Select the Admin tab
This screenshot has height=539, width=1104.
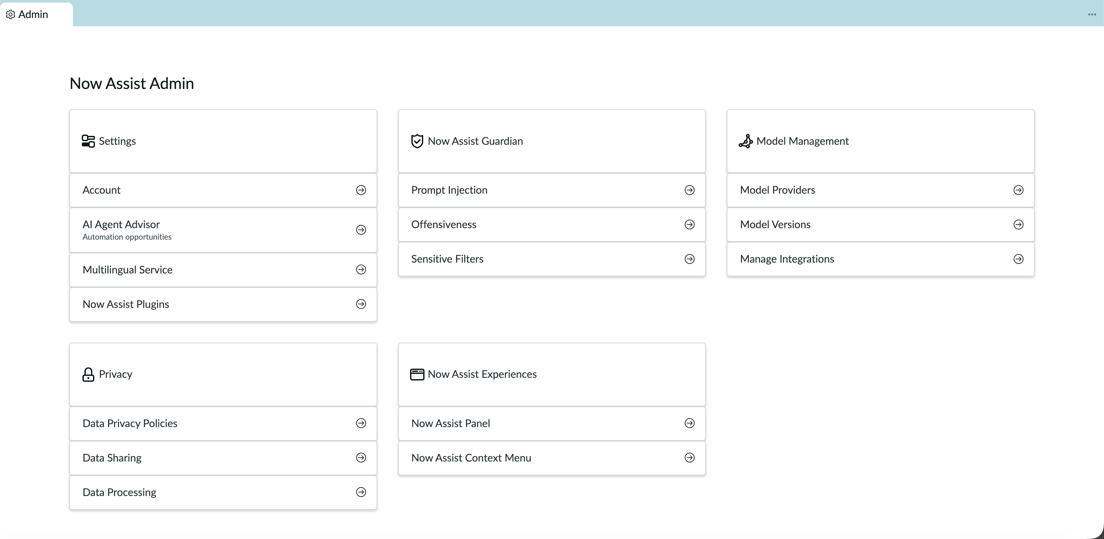tap(36, 14)
